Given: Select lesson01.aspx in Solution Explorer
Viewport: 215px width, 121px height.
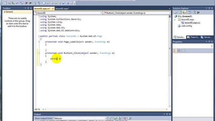Looking at the screenshot, I should (x=187, y=19).
